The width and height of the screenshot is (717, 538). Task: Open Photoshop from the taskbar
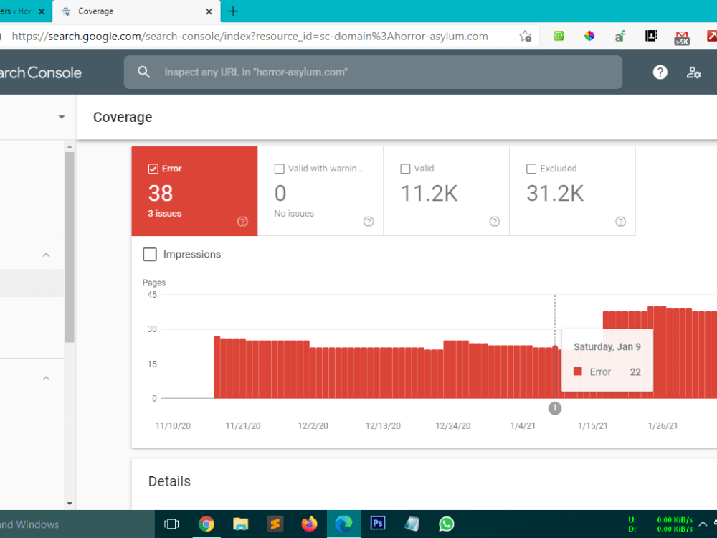378,523
